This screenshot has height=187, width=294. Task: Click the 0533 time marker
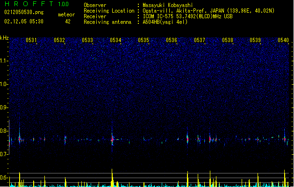87,40
